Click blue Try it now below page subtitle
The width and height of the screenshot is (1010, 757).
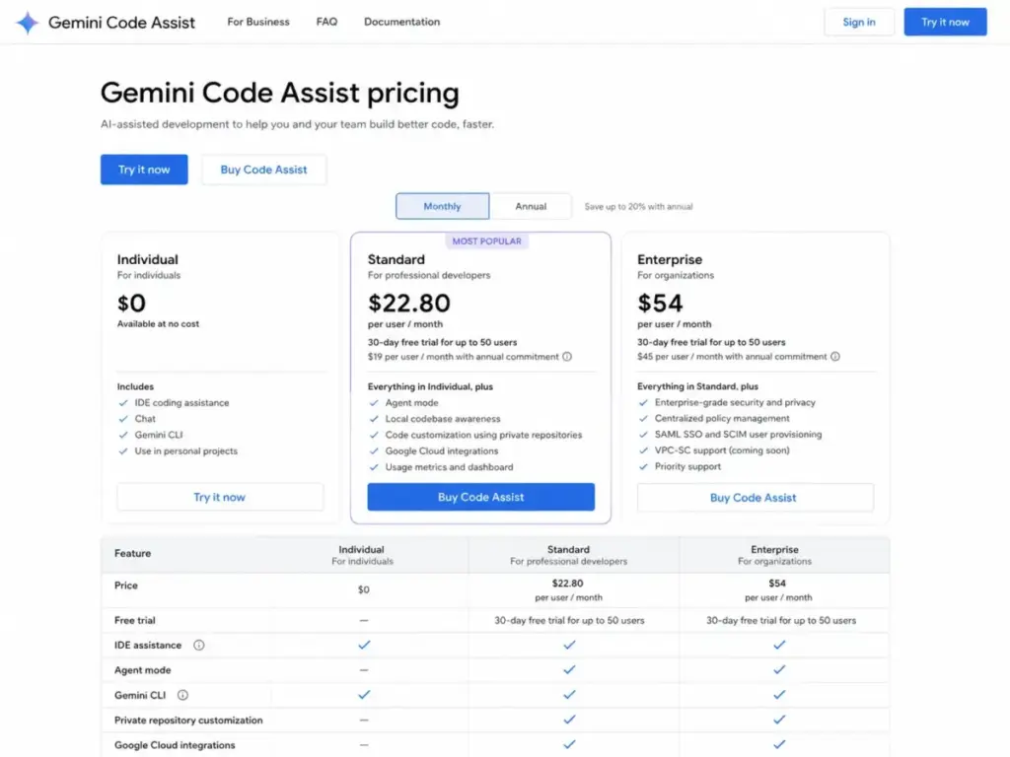pyautogui.click(x=144, y=170)
